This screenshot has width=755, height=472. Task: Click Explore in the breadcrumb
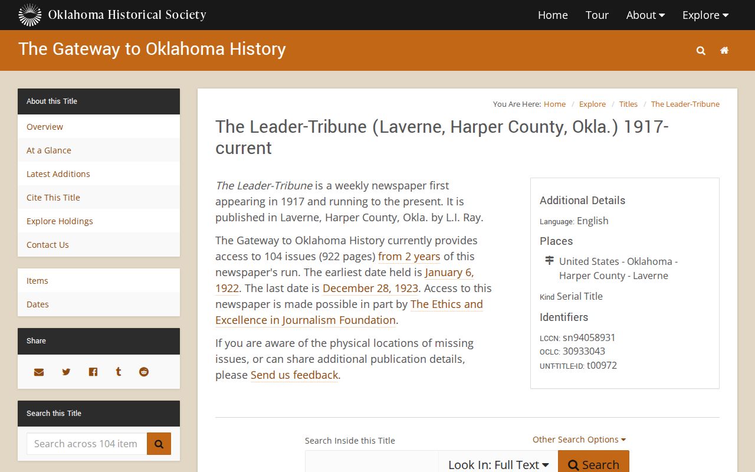[592, 104]
